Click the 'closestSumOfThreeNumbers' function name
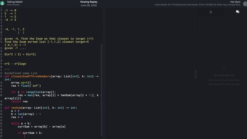Screen dimensions: 247x139 point(31,76)
